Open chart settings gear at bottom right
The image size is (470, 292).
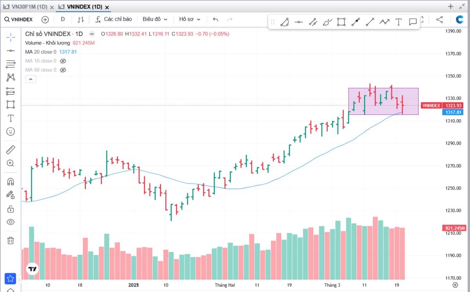coord(455,285)
